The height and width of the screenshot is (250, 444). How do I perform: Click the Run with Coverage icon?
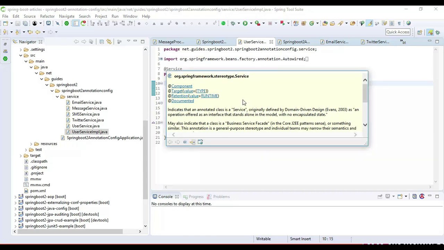(x=257, y=23)
